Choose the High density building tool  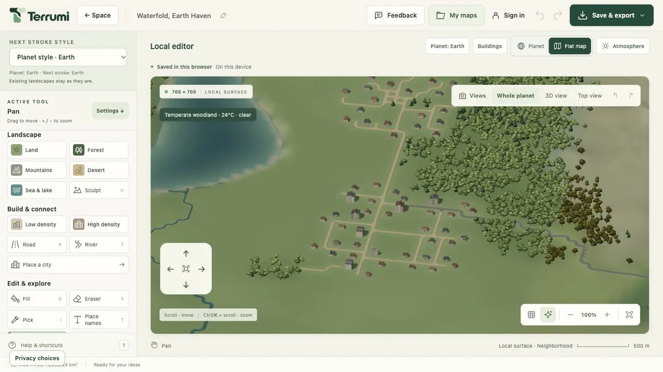pos(99,224)
